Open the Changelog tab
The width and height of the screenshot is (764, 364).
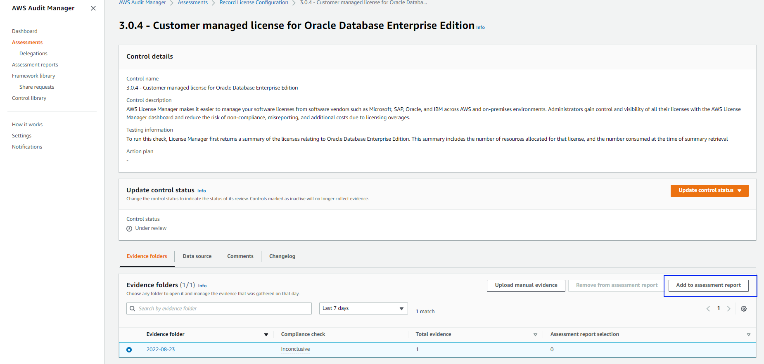(282, 256)
